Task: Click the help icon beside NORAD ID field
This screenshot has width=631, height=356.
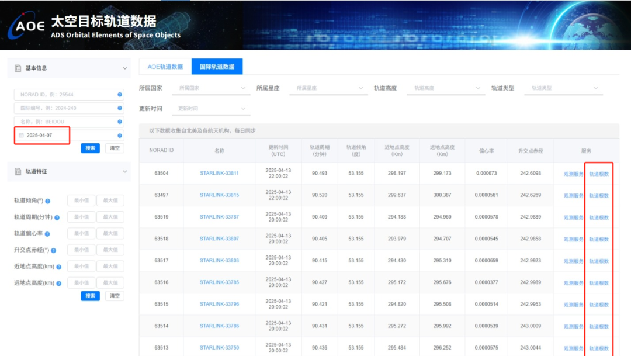Action: tap(120, 95)
